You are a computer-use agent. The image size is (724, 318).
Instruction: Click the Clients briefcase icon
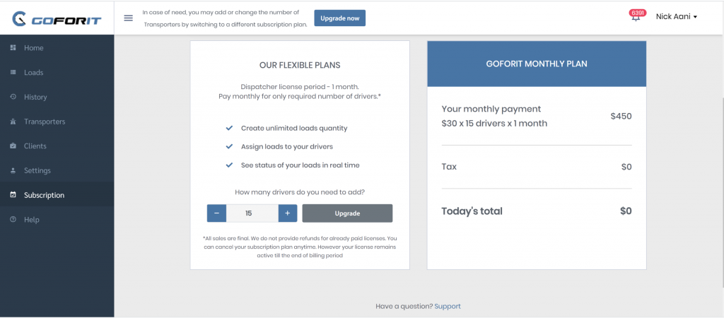pos(13,146)
